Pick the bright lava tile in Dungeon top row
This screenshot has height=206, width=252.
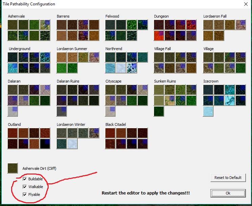coord(191,25)
